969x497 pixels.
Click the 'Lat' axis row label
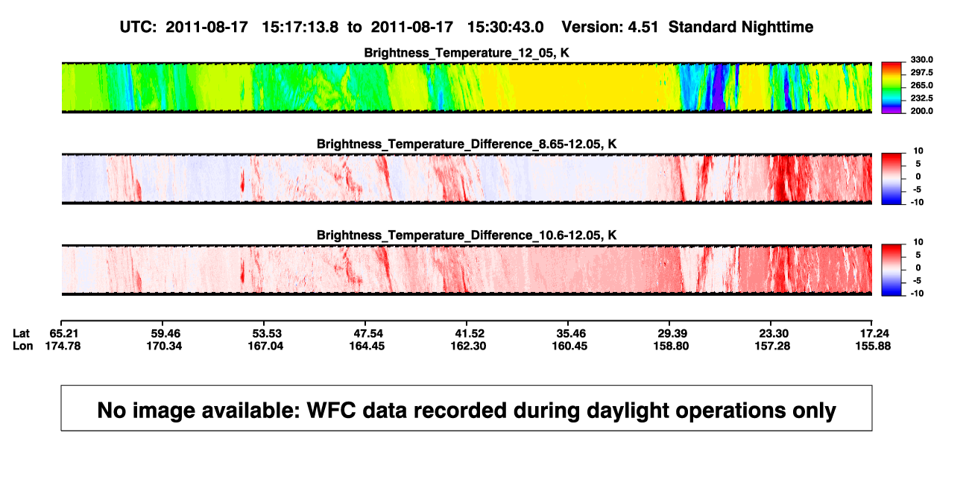22,332
